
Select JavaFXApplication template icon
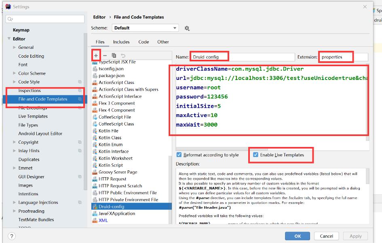[95, 214]
